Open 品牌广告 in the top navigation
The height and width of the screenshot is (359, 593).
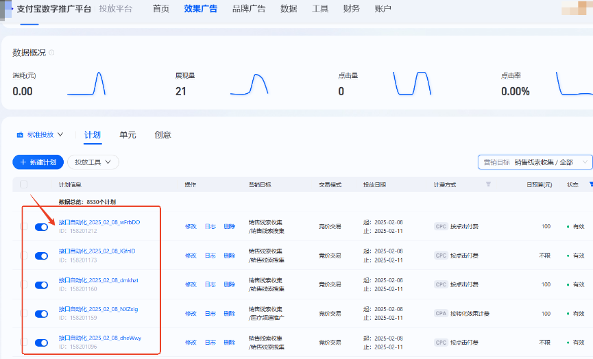coord(249,9)
